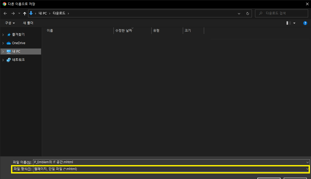The width and height of the screenshot is (311, 179).
Task: Click the OneDrive cloud icon
Action: (x=9, y=43)
